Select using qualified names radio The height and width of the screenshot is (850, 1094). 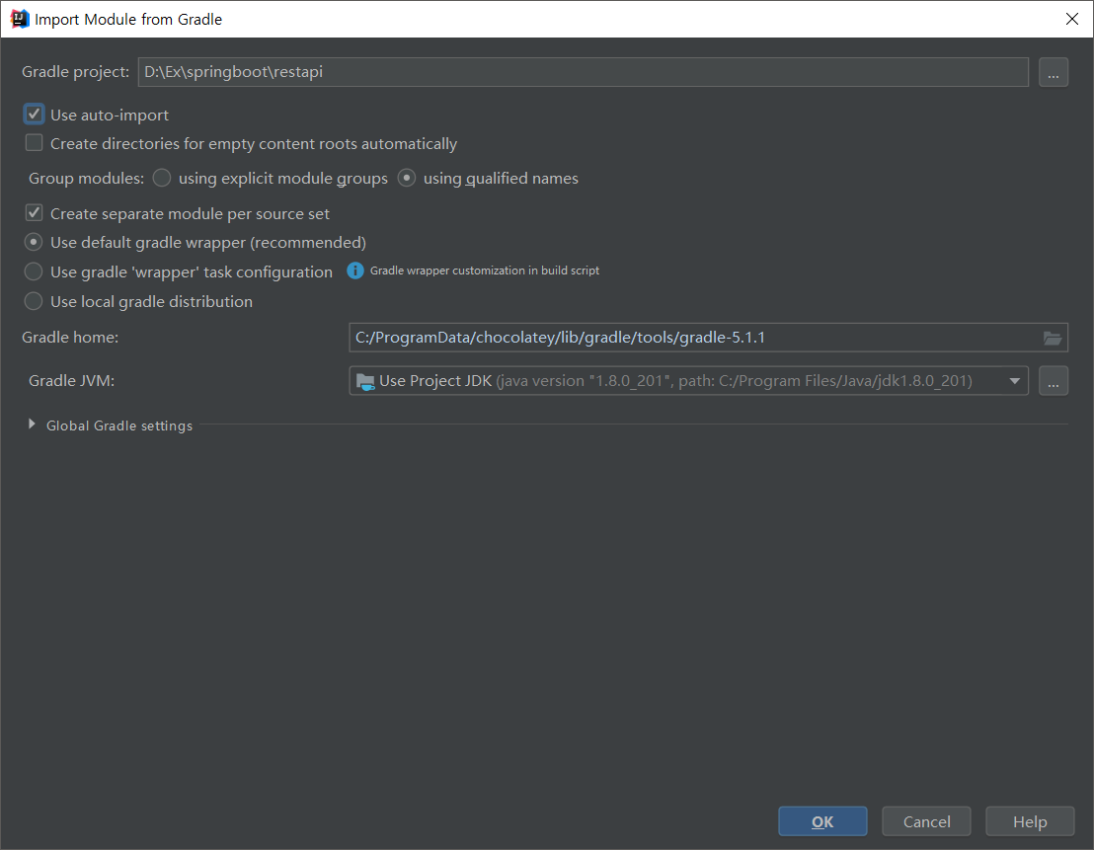tap(407, 178)
